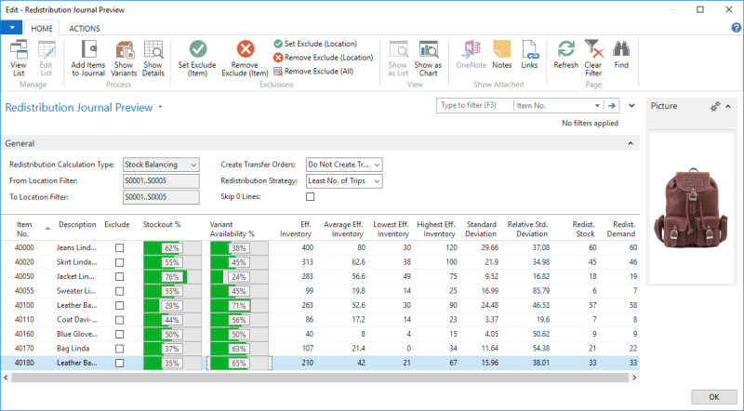This screenshot has width=744, height=411.
Task: Collapse the General section
Action: [x=632, y=143]
